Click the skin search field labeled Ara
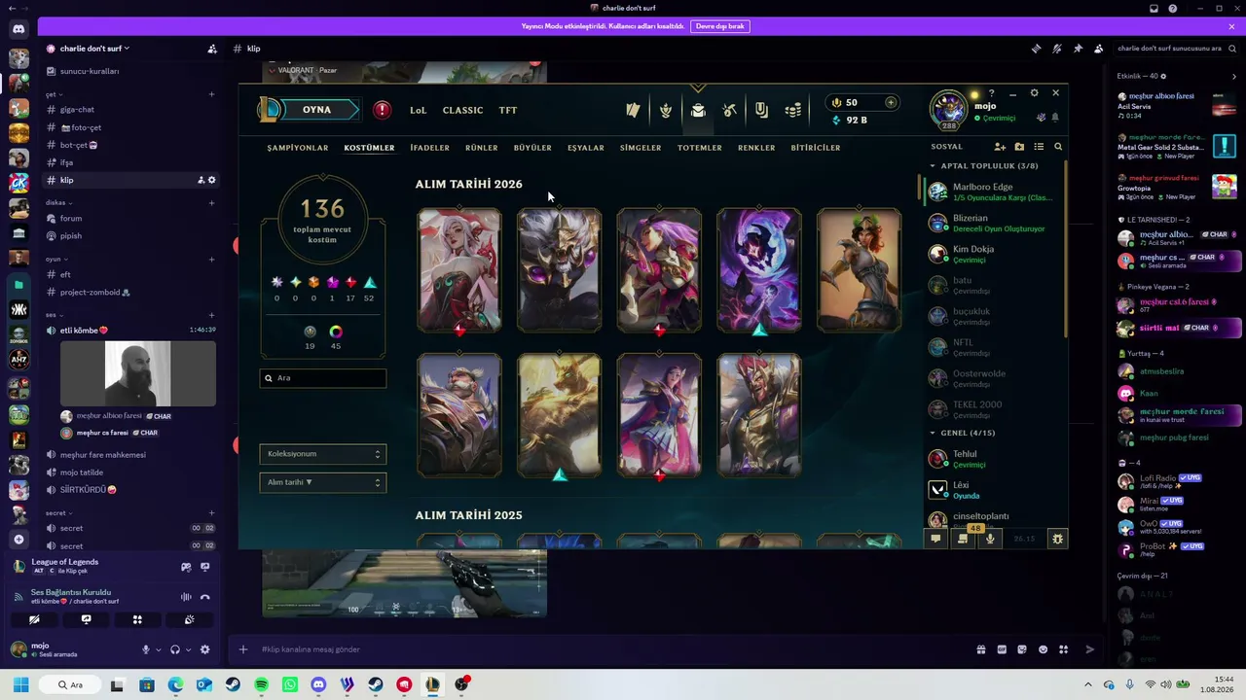This screenshot has height=700, width=1246. tap(323, 378)
